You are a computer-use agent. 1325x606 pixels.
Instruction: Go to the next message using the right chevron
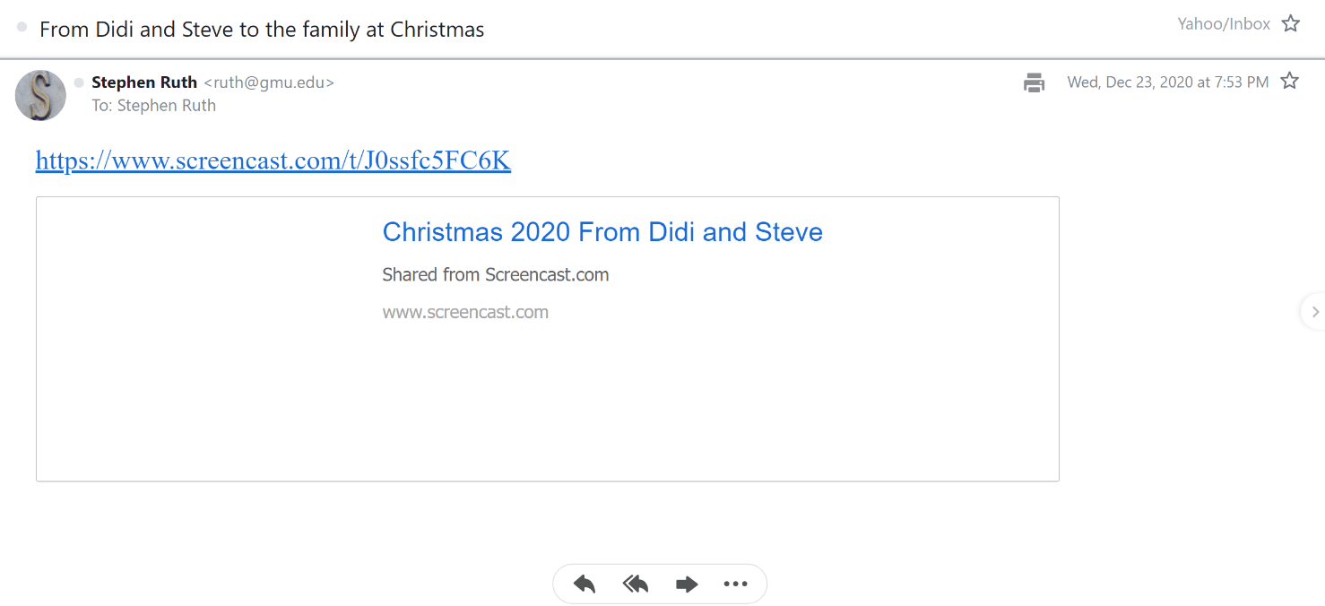coord(1315,312)
